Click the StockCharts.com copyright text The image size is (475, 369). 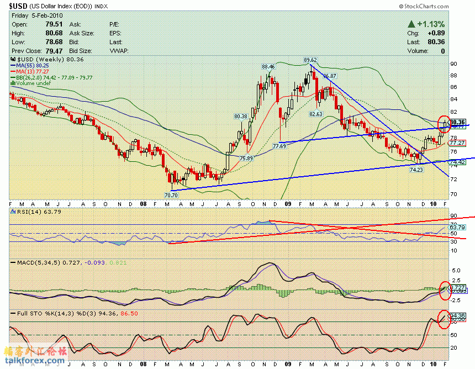pos(424,6)
